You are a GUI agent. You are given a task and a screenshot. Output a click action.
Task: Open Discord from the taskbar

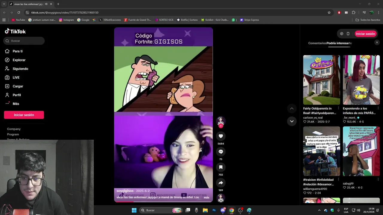(223, 210)
